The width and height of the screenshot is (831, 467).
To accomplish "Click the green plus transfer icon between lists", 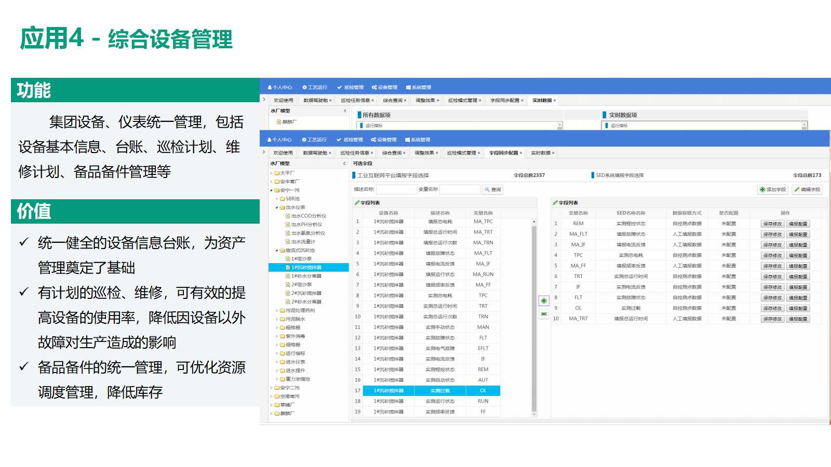I will (x=544, y=301).
